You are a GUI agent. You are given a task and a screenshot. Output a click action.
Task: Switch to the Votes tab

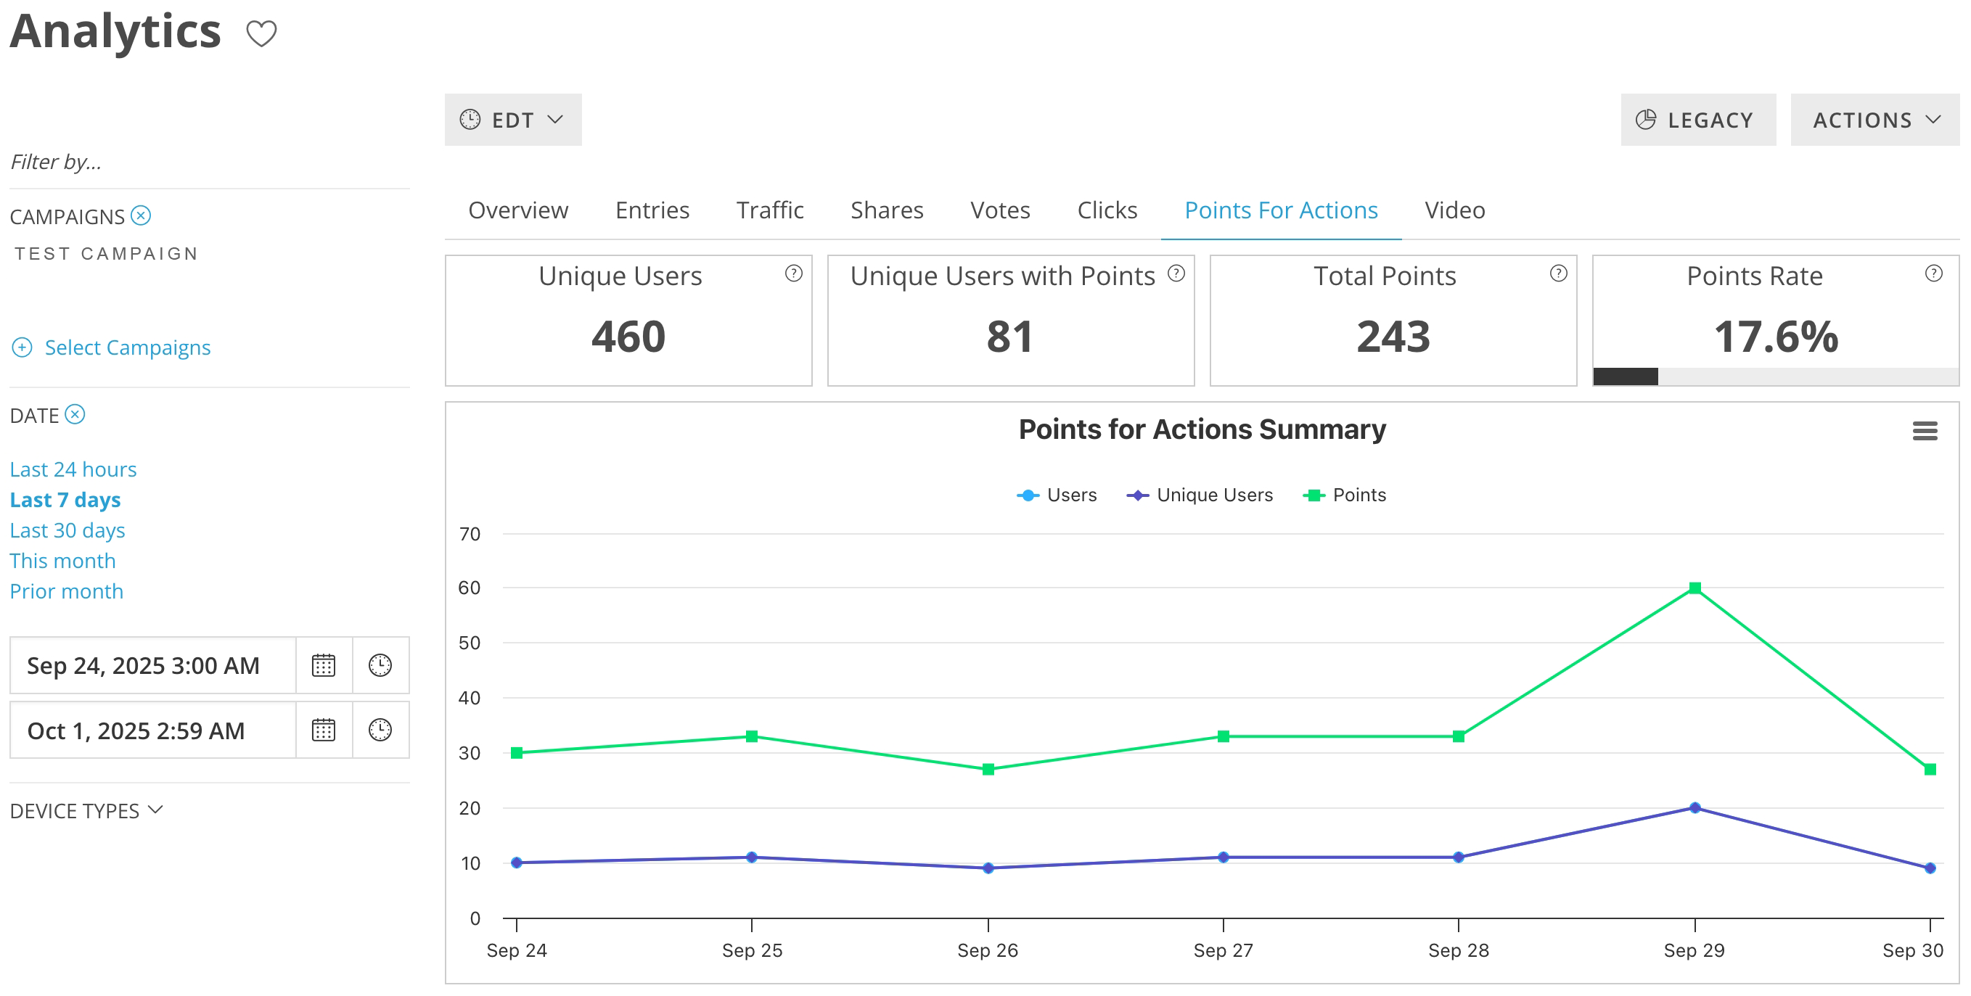click(999, 210)
